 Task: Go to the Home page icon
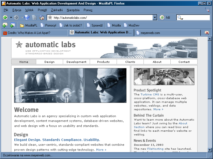pos(42,17)
